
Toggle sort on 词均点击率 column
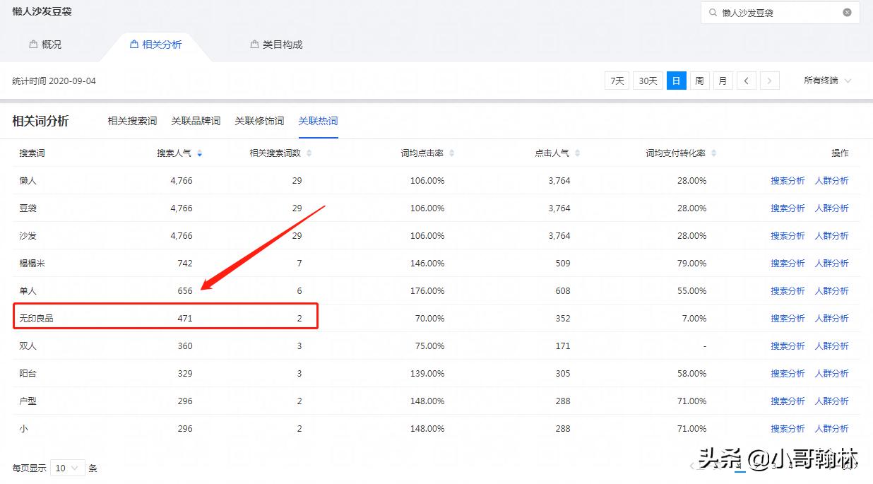tap(451, 153)
